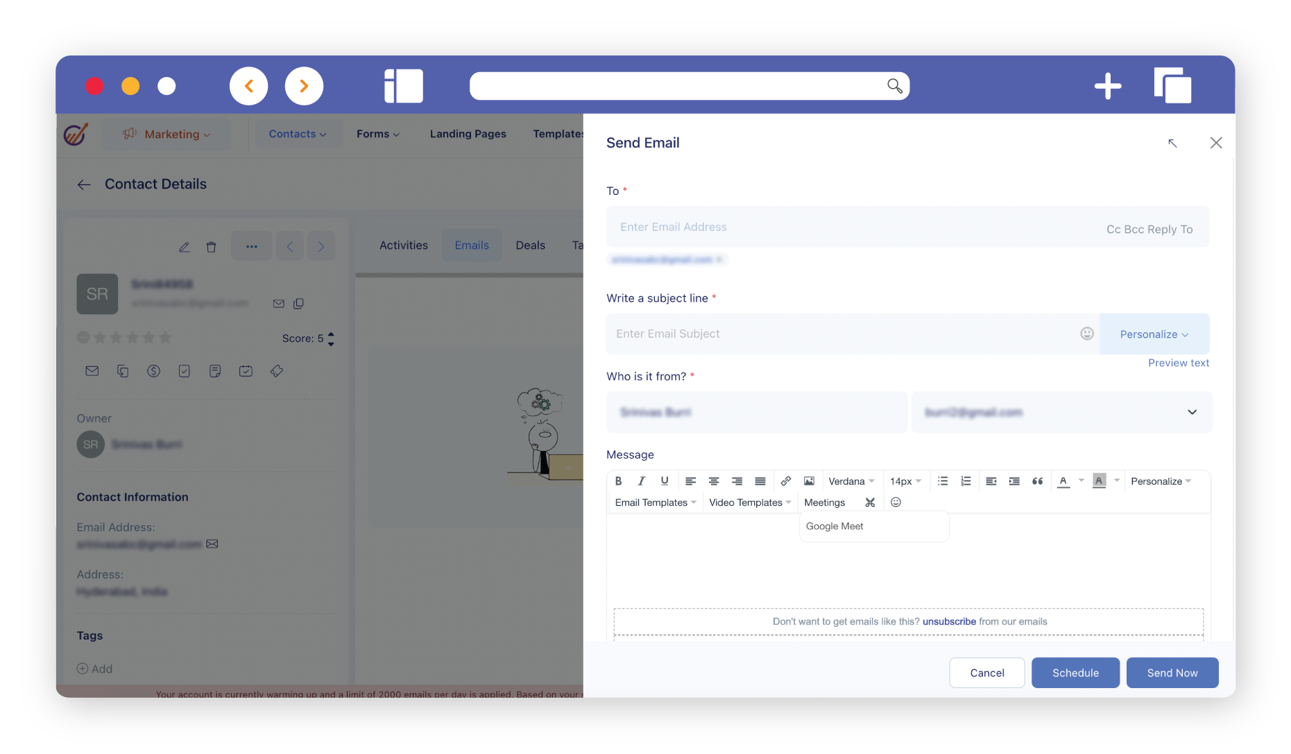Click the ticket icon in contact actions

[277, 371]
